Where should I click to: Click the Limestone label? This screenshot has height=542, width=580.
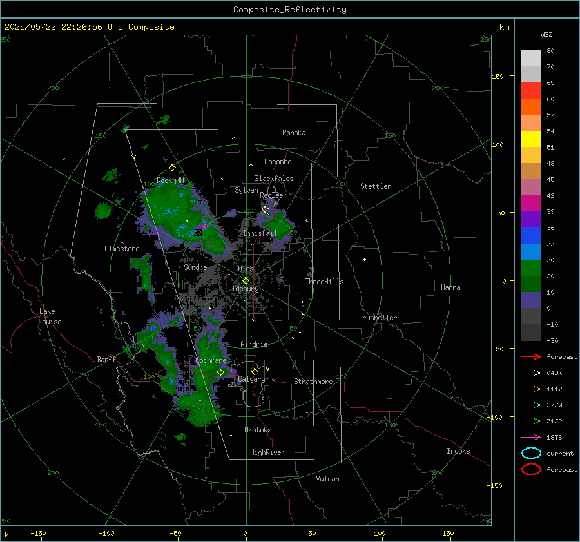(x=122, y=249)
